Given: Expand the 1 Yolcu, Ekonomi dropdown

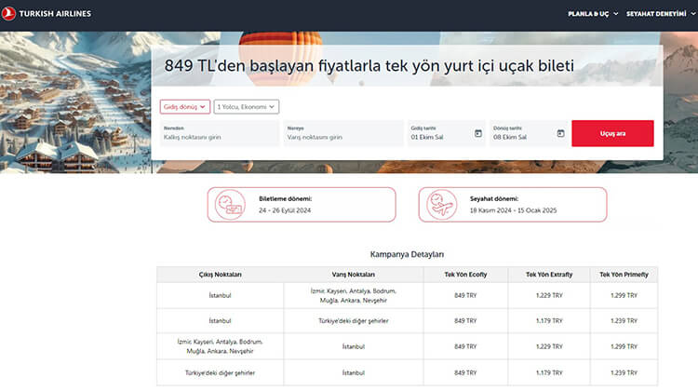Looking at the screenshot, I should tap(247, 107).
